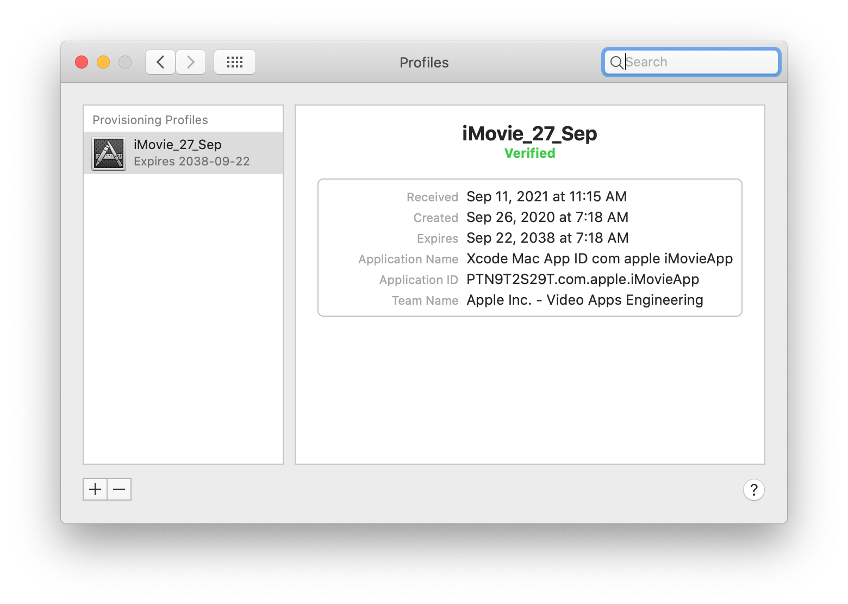Click inside the Search input field
848x604 pixels.
coord(696,61)
